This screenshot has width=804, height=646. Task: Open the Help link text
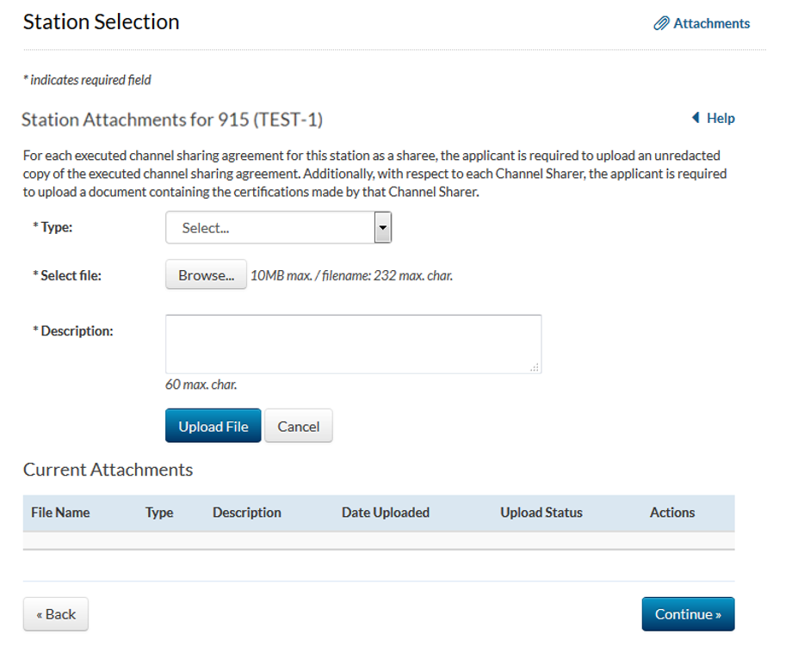721,118
